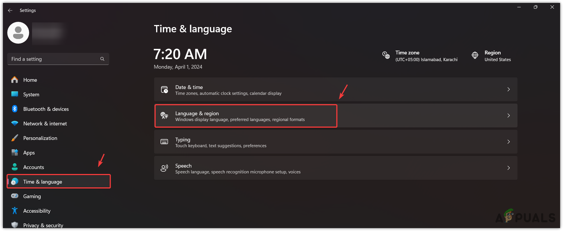Screen dimensions: 563x231
Task: Click the Personalization paintbrush icon
Action: [x=15, y=138]
